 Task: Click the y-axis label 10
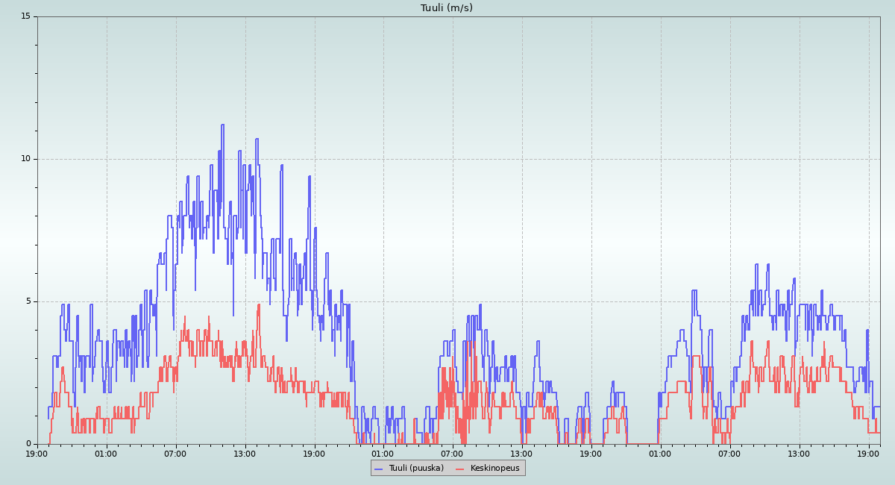tap(25, 159)
